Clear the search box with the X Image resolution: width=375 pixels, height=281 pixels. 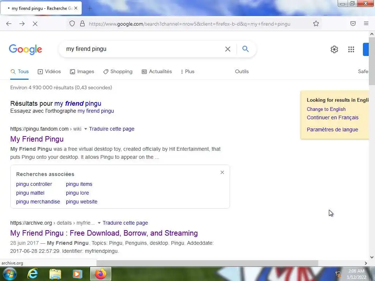tap(228, 49)
